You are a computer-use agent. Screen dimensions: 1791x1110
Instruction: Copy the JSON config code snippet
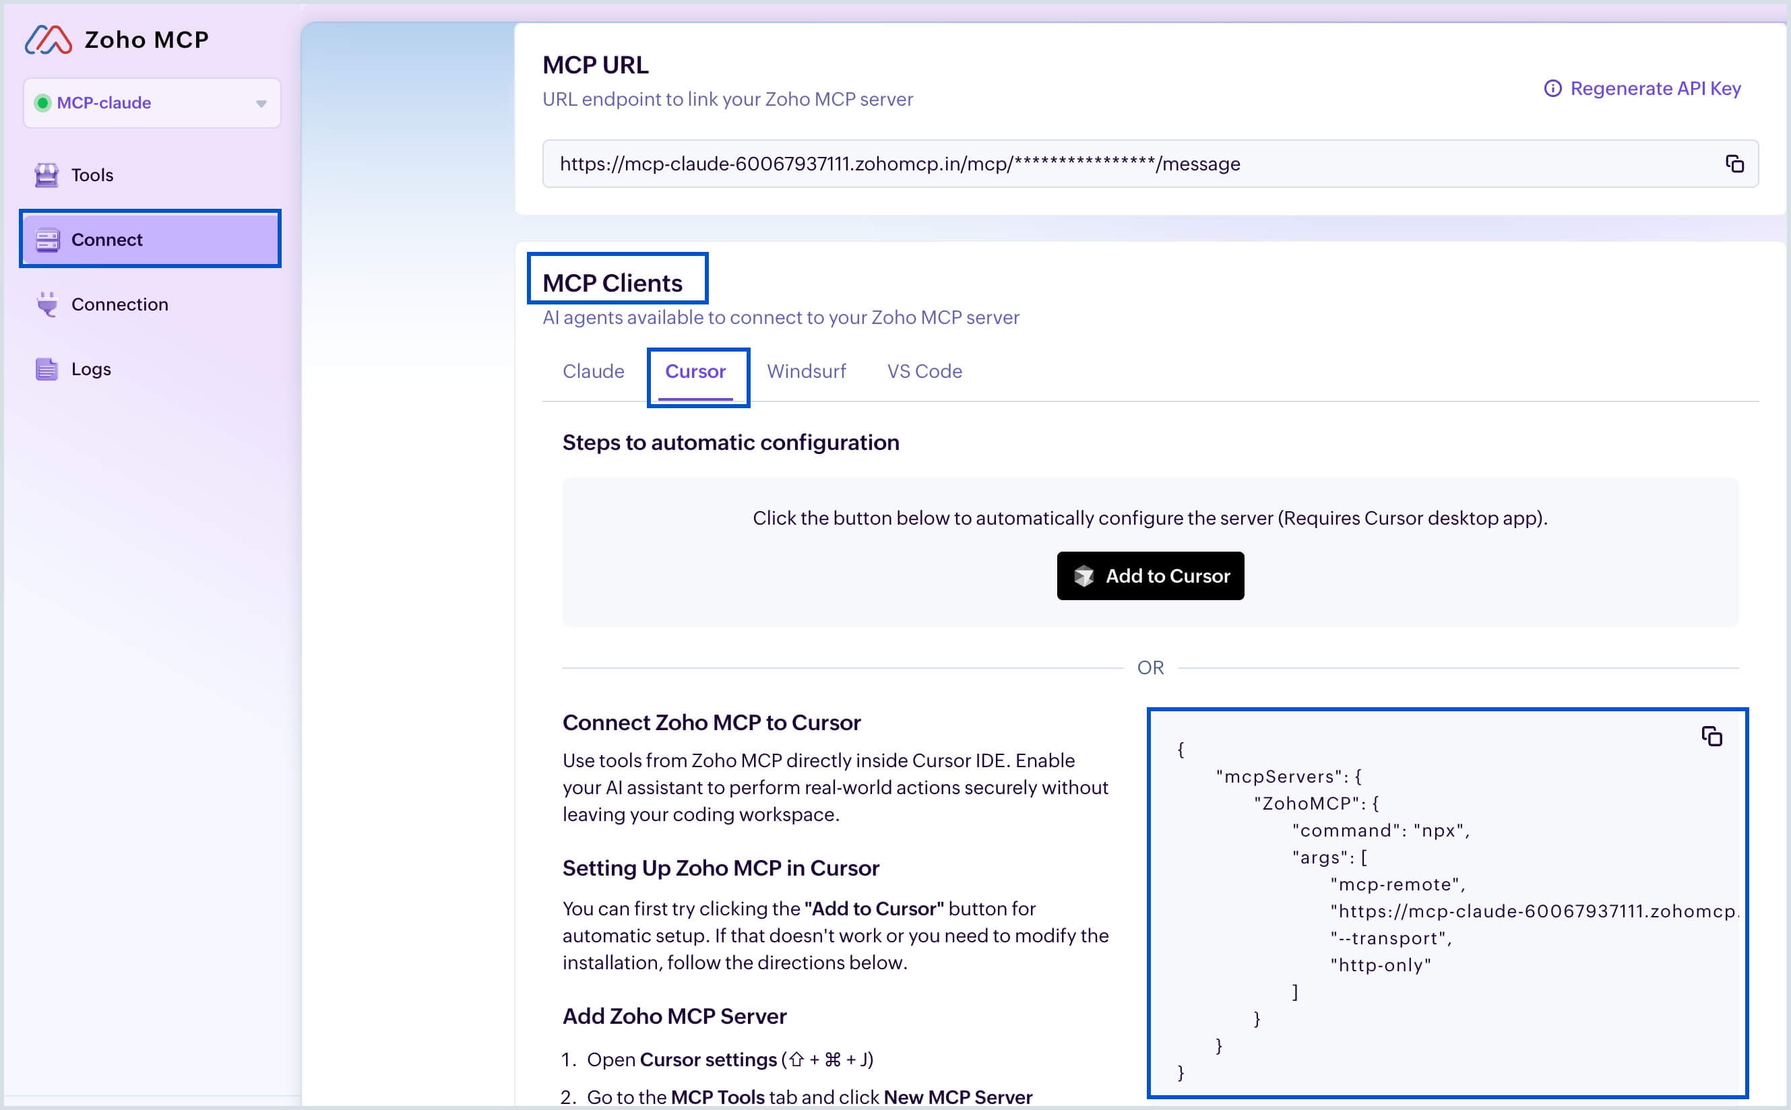coord(1711,736)
